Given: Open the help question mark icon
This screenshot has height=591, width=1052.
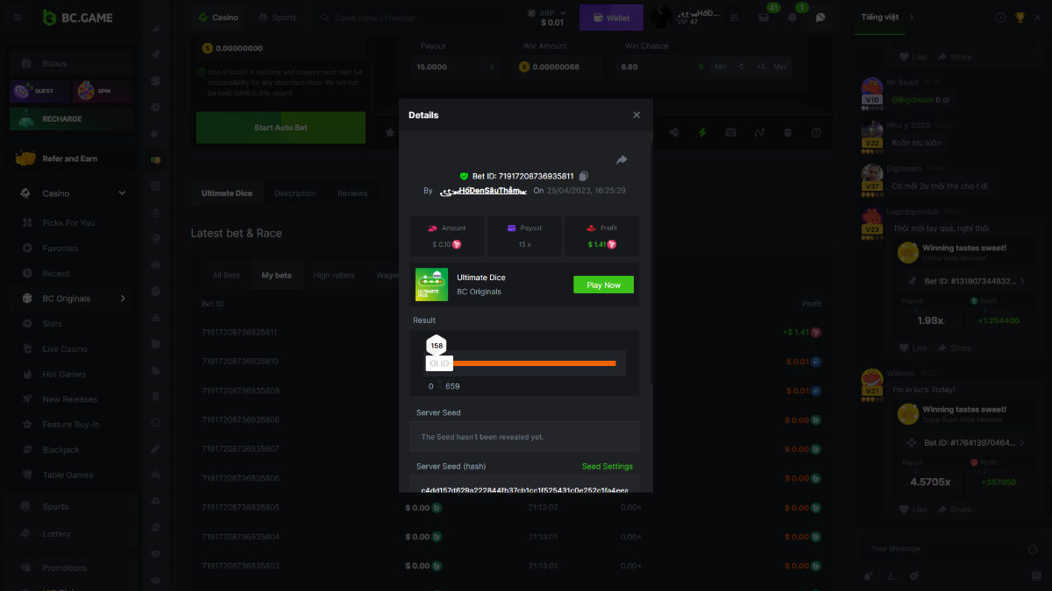Looking at the screenshot, I should (816, 133).
